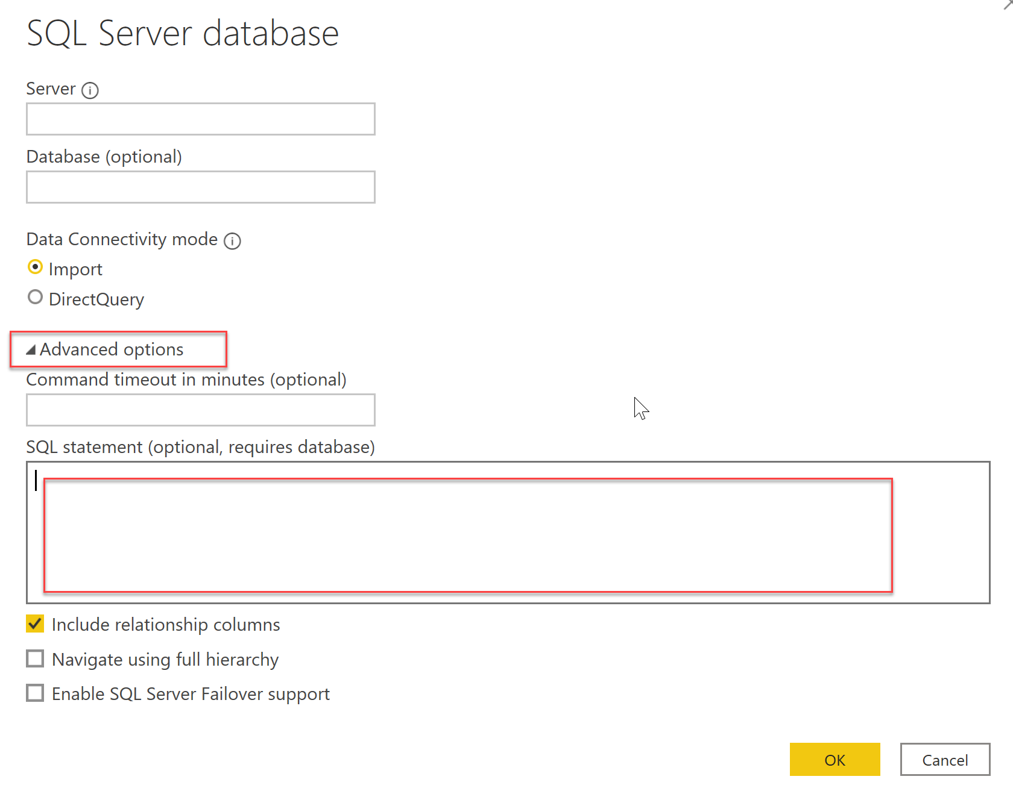Select the Import radio button

[x=36, y=267]
